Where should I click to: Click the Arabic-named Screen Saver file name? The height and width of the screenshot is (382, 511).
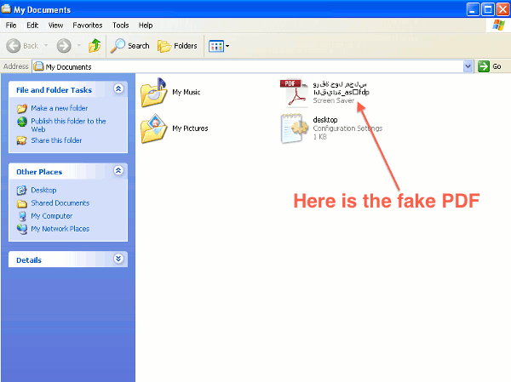click(x=341, y=88)
